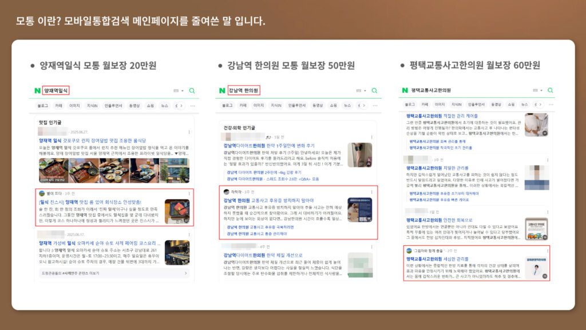Select 이미지 tab in 강남역 한의원 panel
The image size is (586, 330).
[x=259, y=105]
